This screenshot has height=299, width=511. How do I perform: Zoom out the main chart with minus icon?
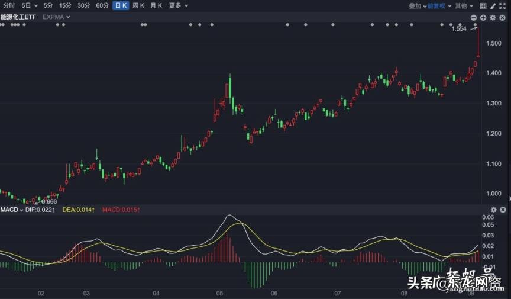[473, 18]
